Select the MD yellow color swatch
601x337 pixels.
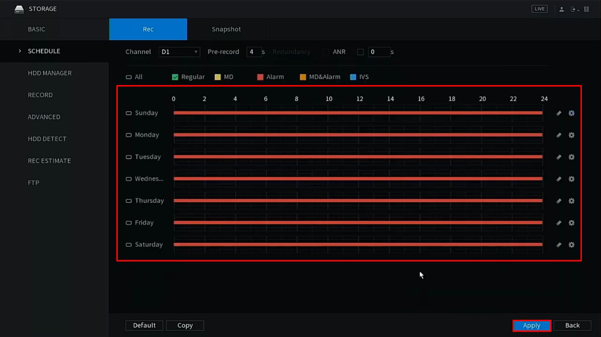(x=218, y=77)
